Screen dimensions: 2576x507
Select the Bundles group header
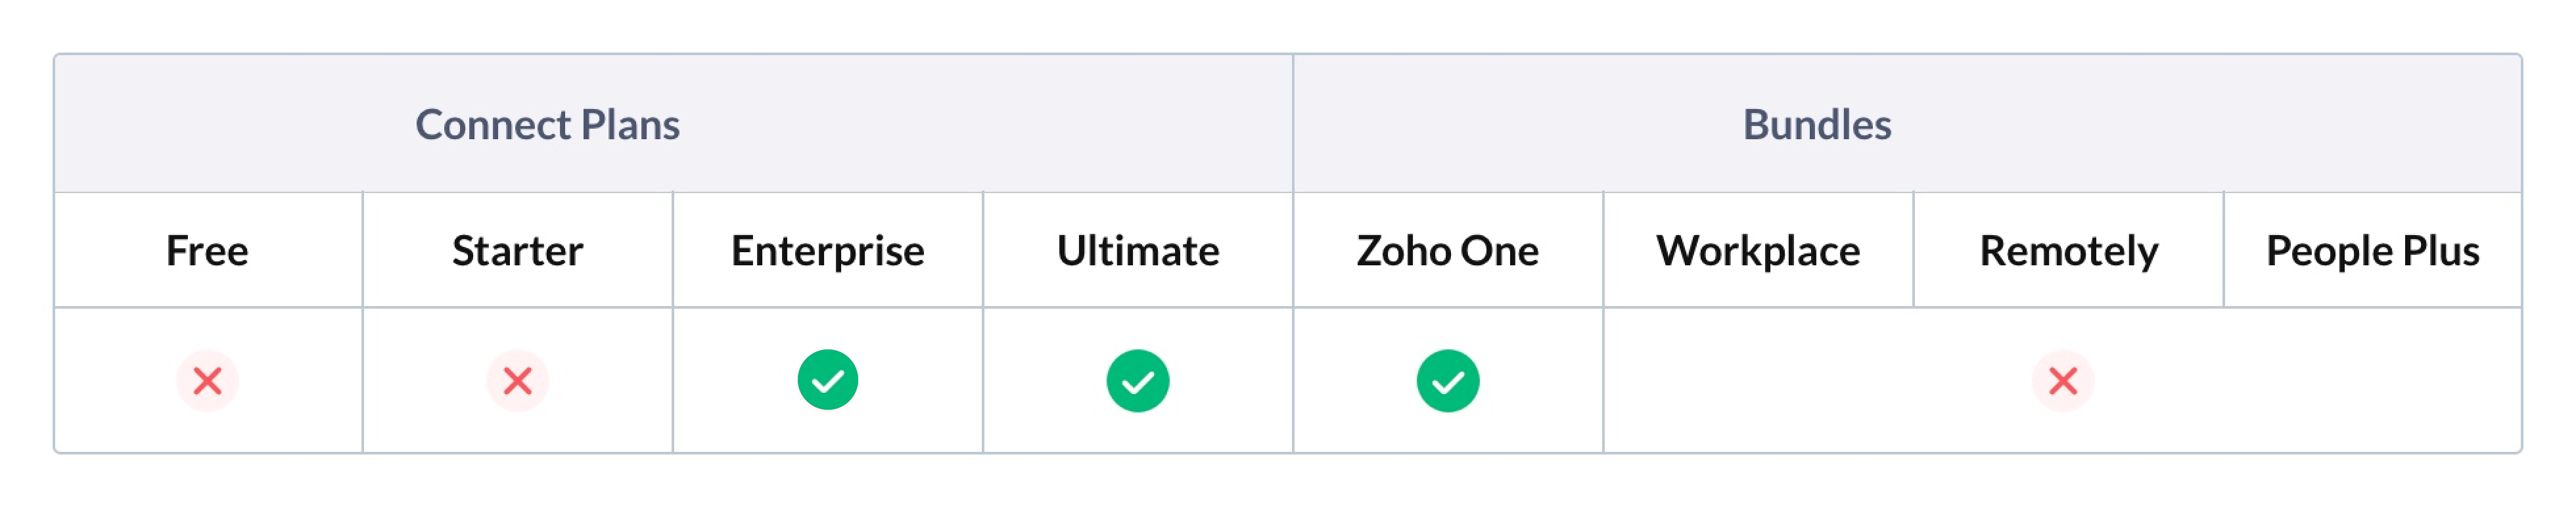click(1816, 125)
